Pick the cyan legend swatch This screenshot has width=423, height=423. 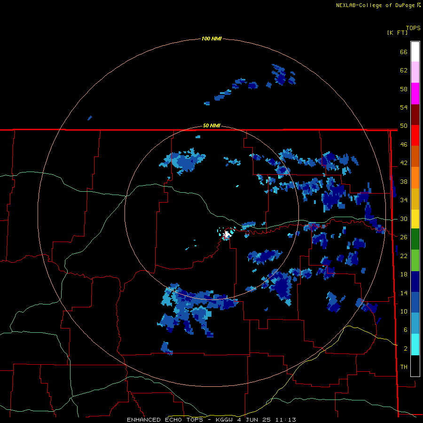(x=415, y=345)
